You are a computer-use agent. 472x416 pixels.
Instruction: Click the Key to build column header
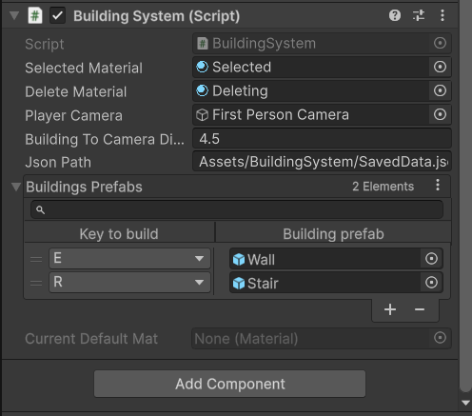(119, 234)
